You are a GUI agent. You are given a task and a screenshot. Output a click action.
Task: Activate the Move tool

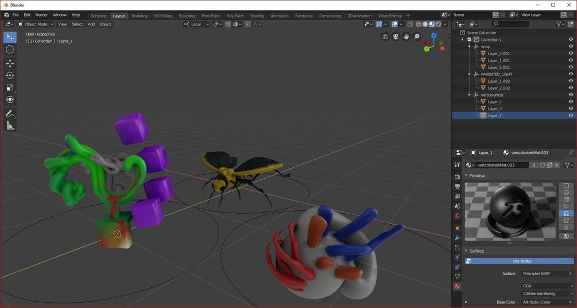10,63
